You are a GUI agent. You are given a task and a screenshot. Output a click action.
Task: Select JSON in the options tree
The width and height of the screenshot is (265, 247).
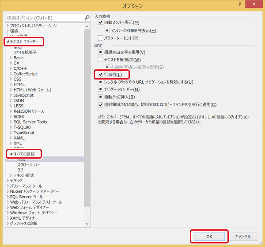tap(19, 100)
